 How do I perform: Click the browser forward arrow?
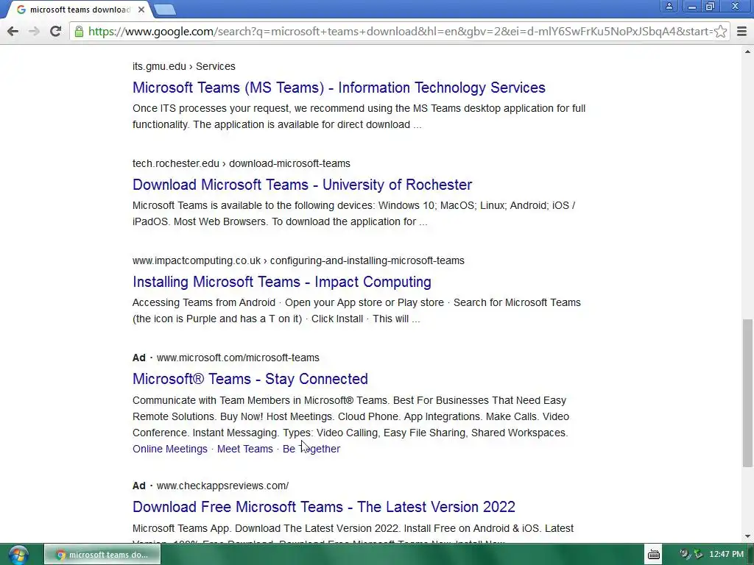(34, 31)
